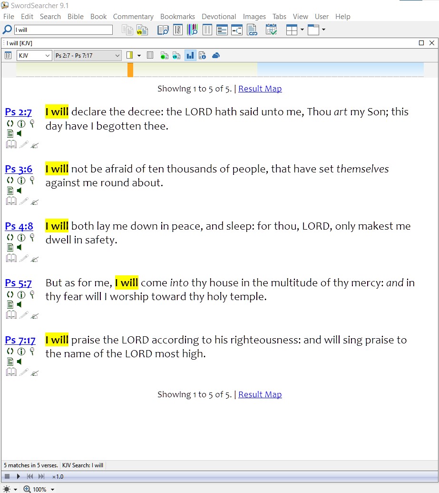Screen dimensions: 439x493
Task: Click the orange marker on the result map bar
Action: [x=130, y=70]
